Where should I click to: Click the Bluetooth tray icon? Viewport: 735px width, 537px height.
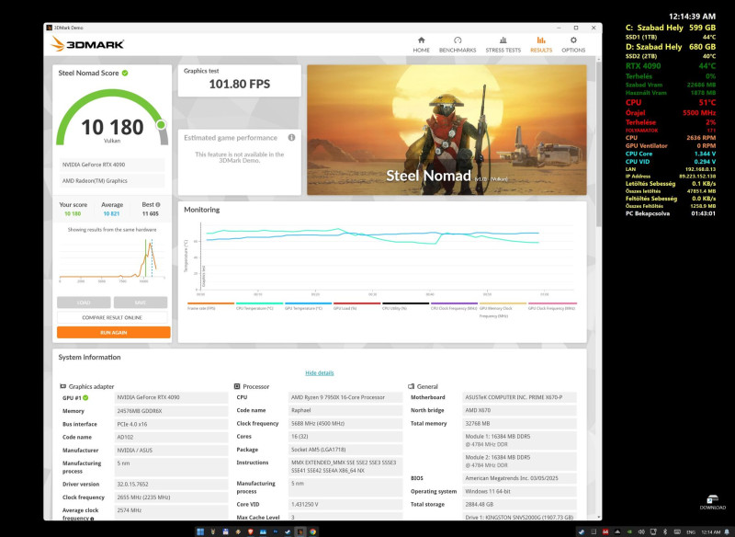[665, 531]
